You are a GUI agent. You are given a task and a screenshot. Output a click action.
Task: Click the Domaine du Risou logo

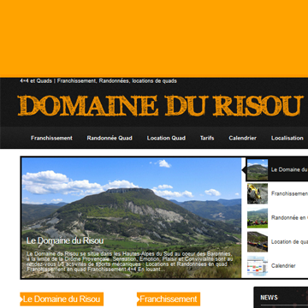[x=160, y=105]
